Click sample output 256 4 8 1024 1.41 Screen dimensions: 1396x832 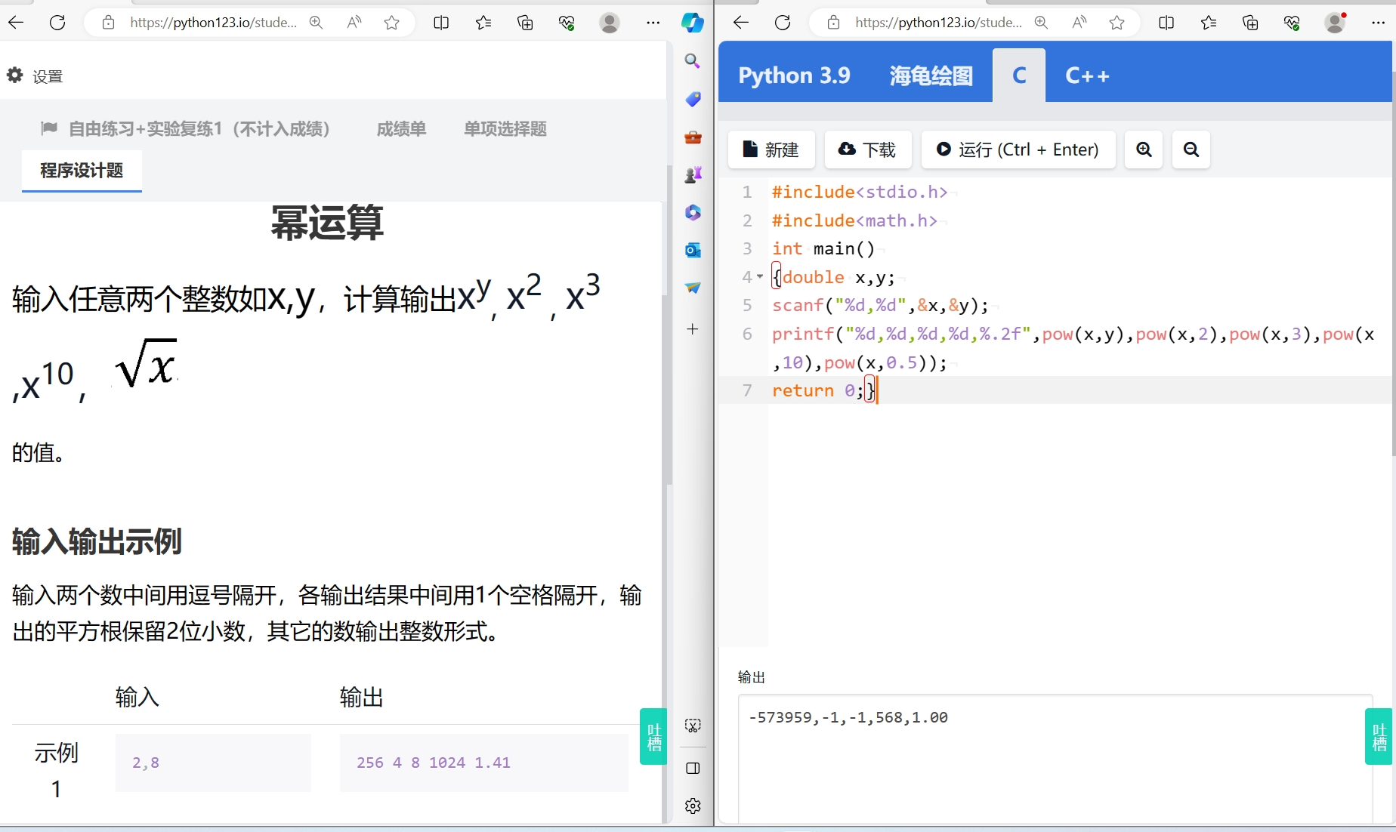[434, 763]
